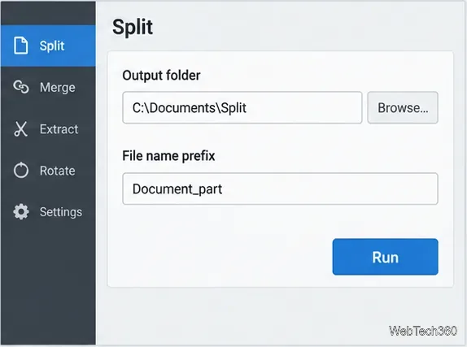Click the Output folder label
Screen dimensions: 467x347
click(x=161, y=76)
